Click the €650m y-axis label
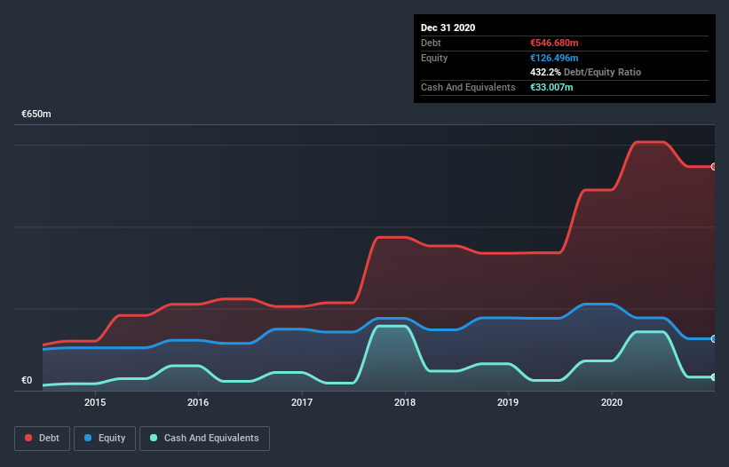The image size is (729, 467). (x=36, y=114)
